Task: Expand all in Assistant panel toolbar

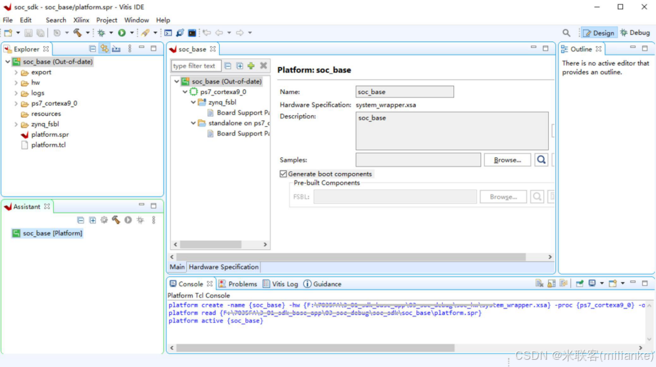Action: (93, 220)
